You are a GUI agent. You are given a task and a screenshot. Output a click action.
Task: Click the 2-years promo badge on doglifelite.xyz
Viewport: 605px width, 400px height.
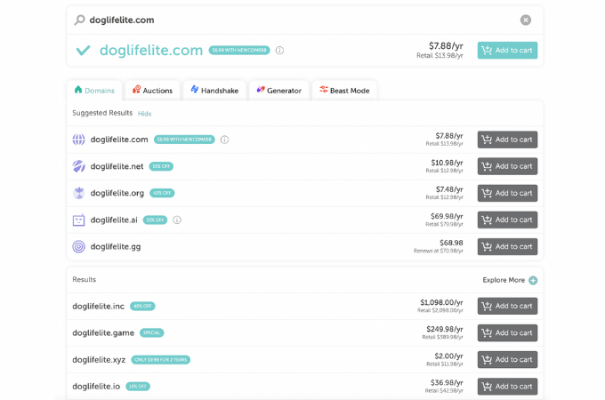[160, 360]
